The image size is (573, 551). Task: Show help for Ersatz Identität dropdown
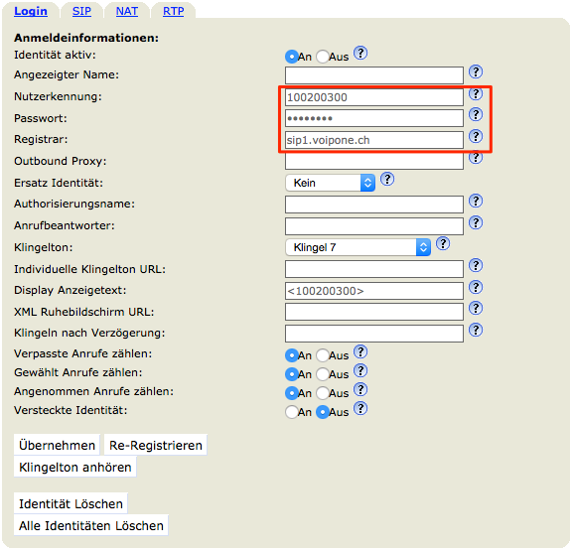[387, 179]
